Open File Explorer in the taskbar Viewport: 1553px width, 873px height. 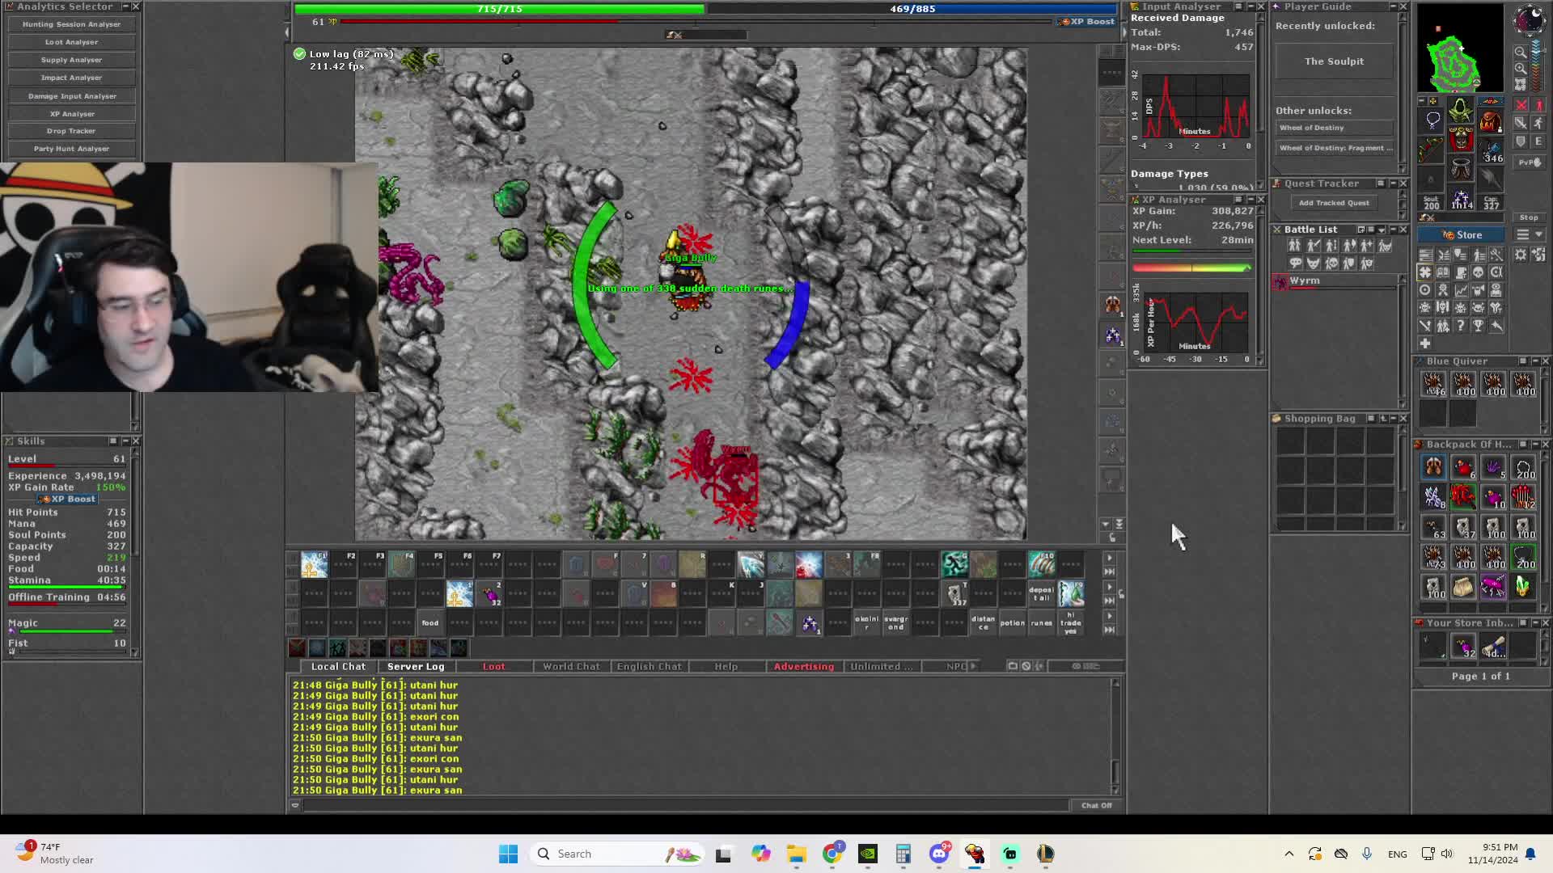point(797,854)
